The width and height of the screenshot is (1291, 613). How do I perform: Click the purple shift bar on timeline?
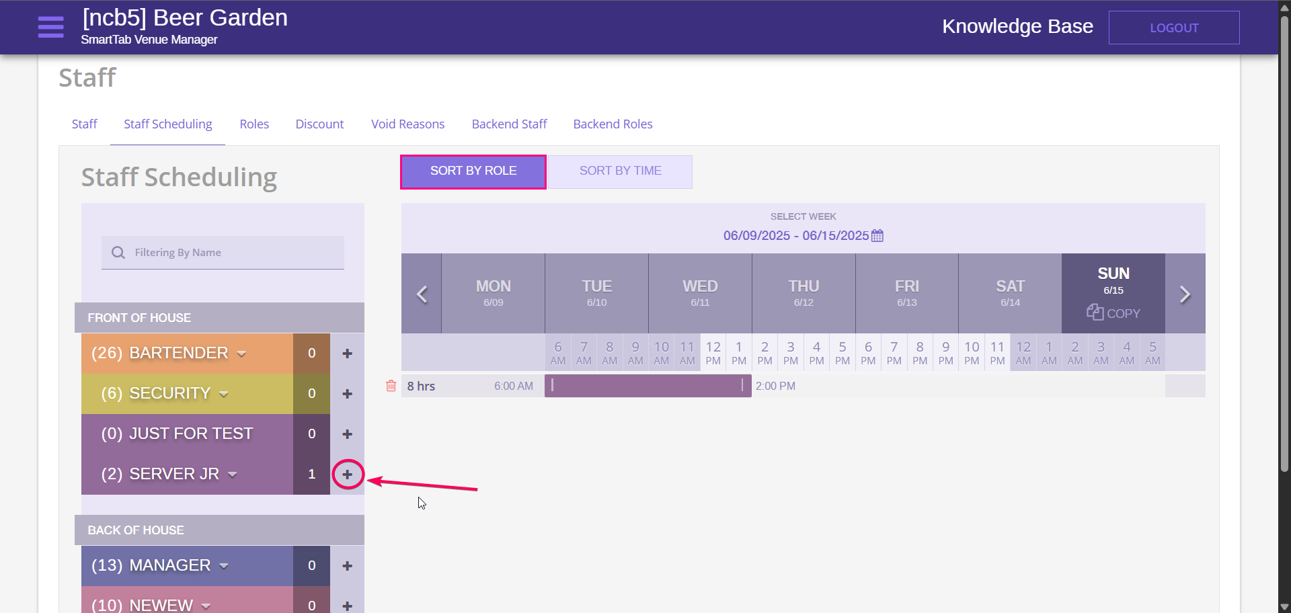tap(648, 386)
